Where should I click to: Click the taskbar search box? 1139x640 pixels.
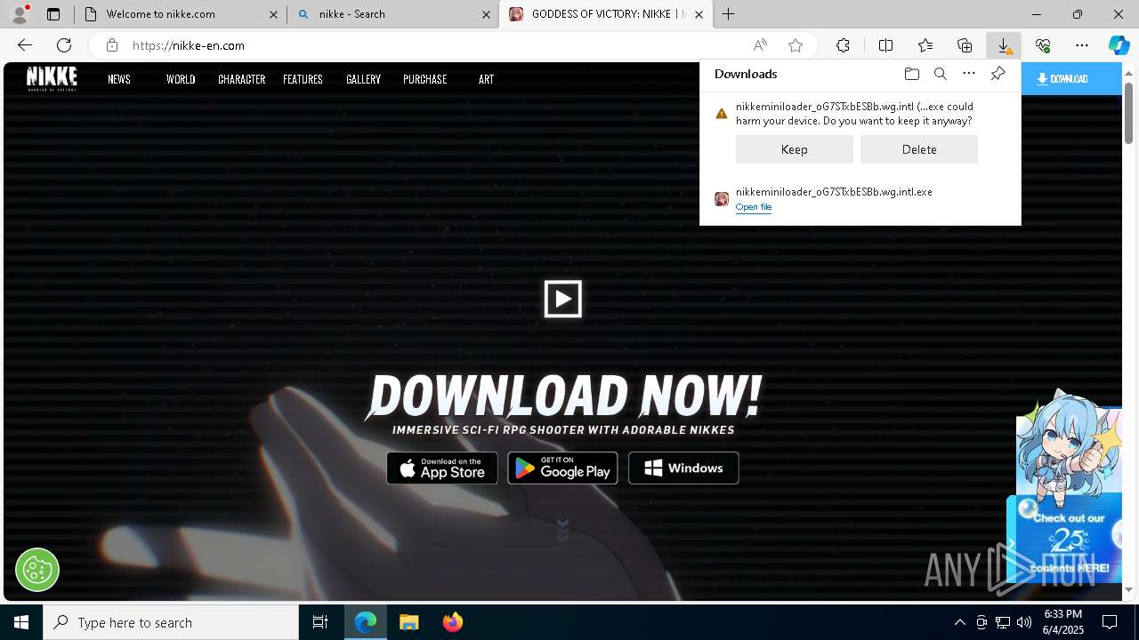pos(171,622)
